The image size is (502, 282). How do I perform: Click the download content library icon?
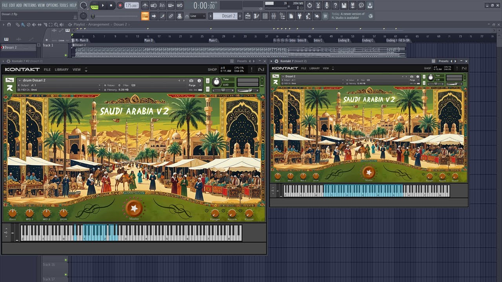pos(370,5)
